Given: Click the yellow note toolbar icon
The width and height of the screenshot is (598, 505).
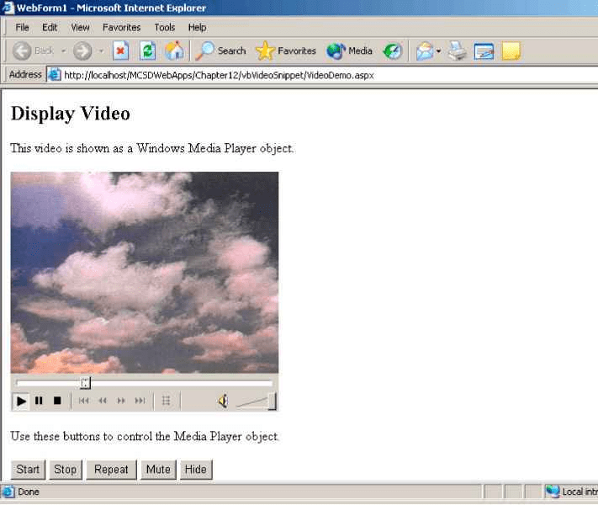Looking at the screenshot, I should (x=511, y=51).
